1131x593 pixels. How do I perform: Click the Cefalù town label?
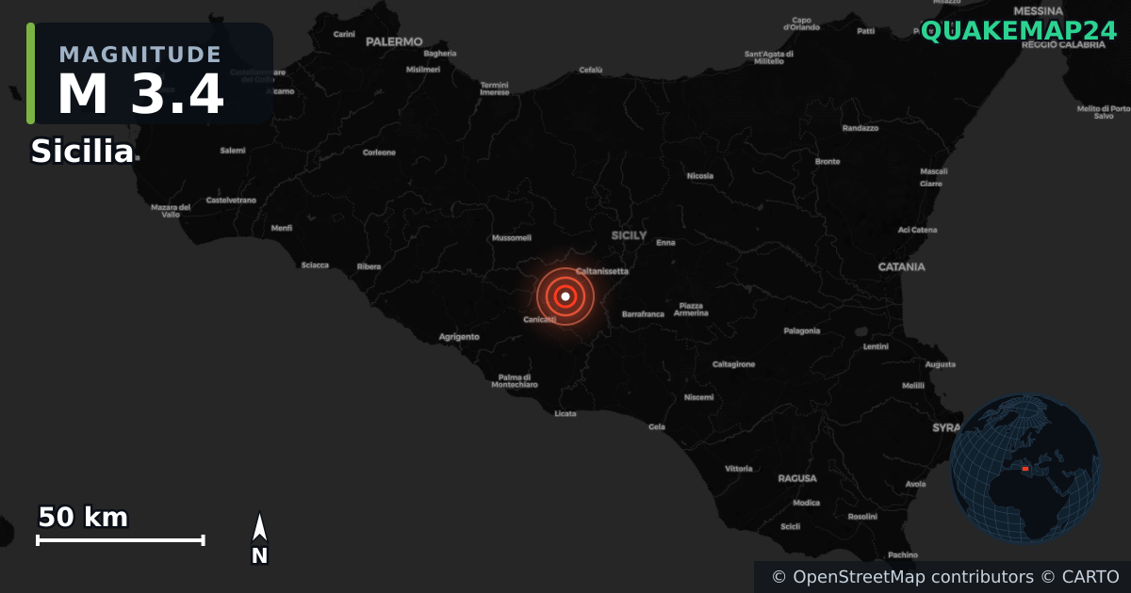tap(591, 70)
